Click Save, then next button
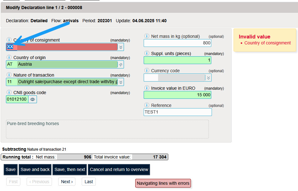The image size is (298, 191). (70, 169)
